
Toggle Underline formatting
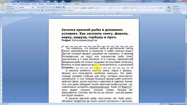coord(25,10)
